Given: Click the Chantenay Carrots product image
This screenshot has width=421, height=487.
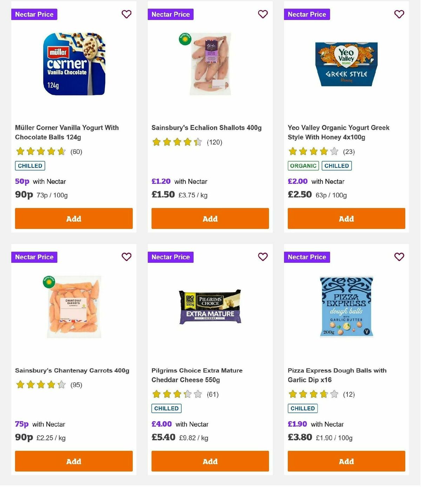Looking at the screenshot, I should (x=74, y=306).
